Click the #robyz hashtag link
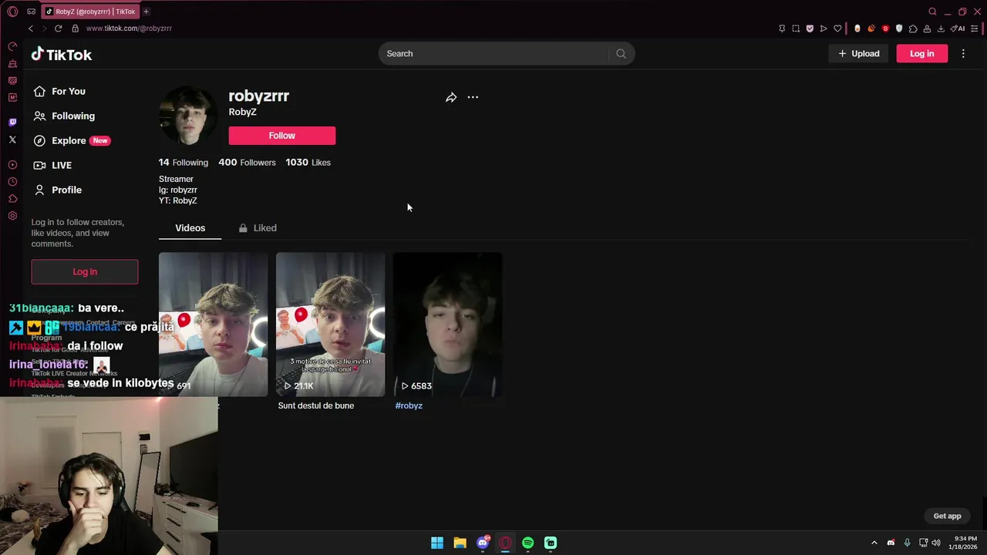987x555 pixels. pos(409,405)
